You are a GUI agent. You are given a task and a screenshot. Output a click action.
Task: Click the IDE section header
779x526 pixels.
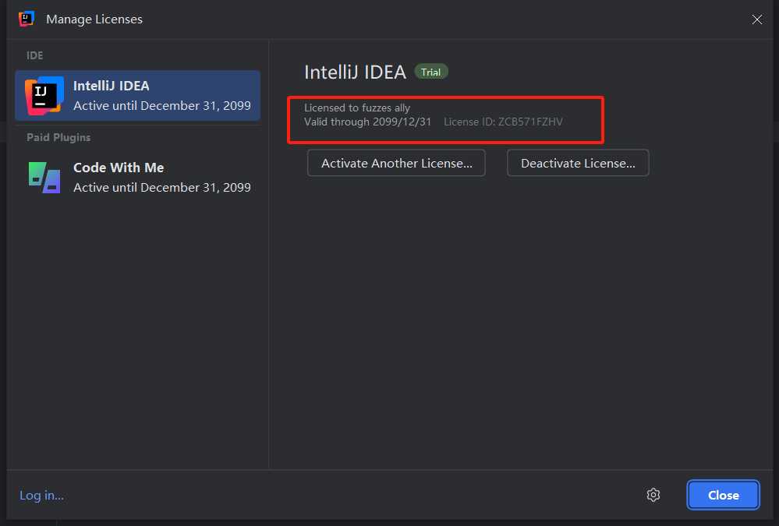click(x=35, y=55)
